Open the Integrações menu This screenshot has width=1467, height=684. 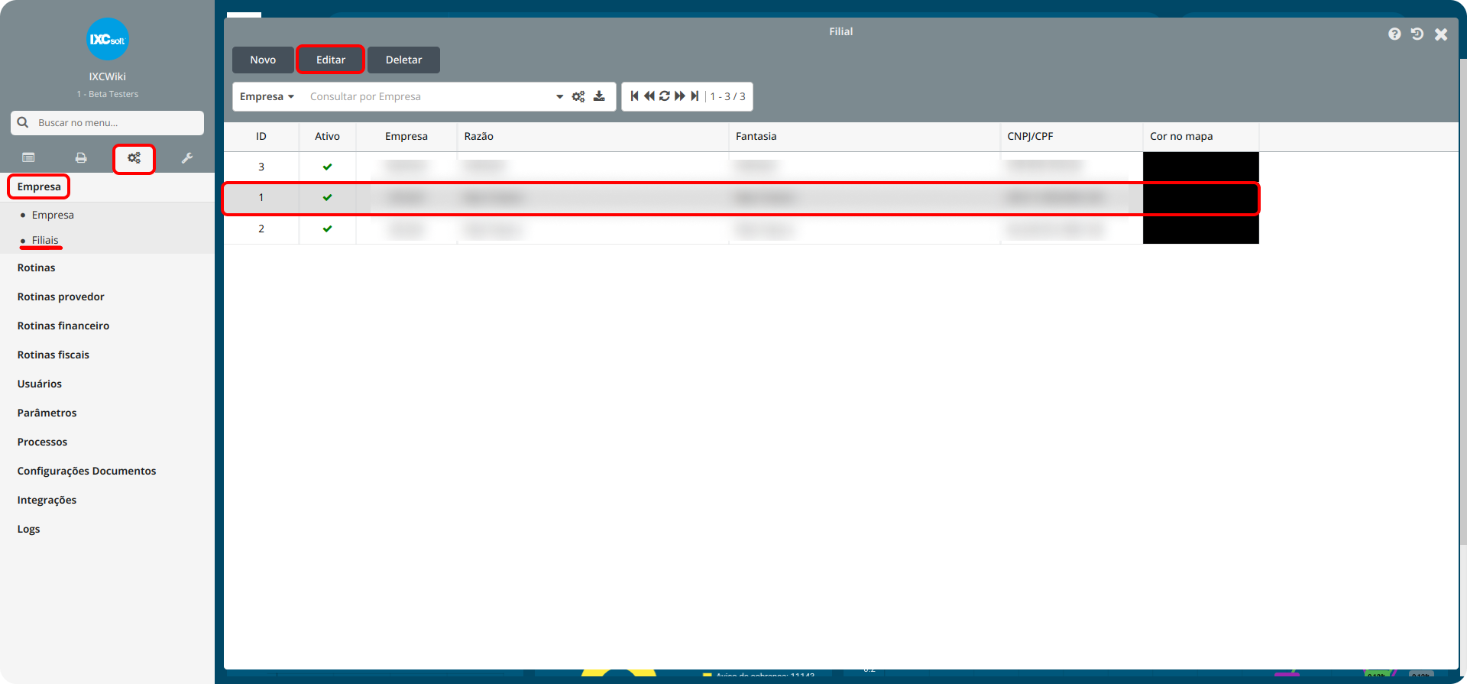(47, 500)
